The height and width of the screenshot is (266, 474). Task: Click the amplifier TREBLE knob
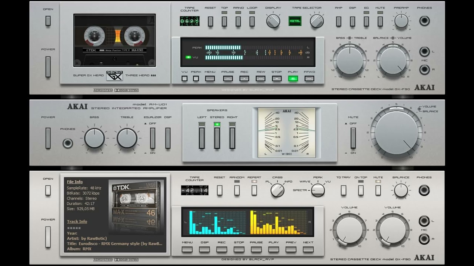pos(127,138)
